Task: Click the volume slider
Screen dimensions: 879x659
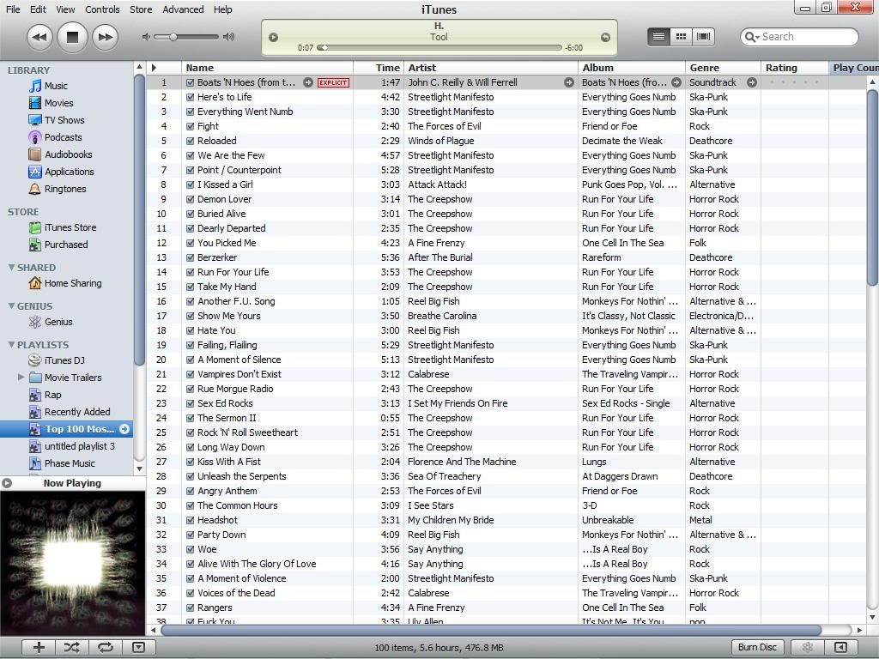Action: click(186, 37)
